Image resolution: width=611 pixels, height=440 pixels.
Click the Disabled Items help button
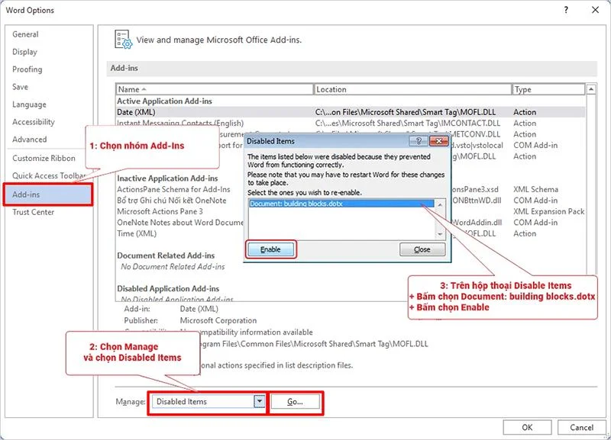(419, 141)
